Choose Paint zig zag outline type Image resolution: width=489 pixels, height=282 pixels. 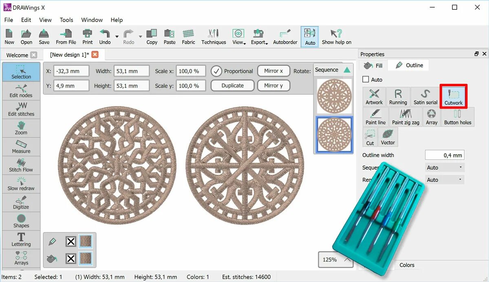point(405,117)
